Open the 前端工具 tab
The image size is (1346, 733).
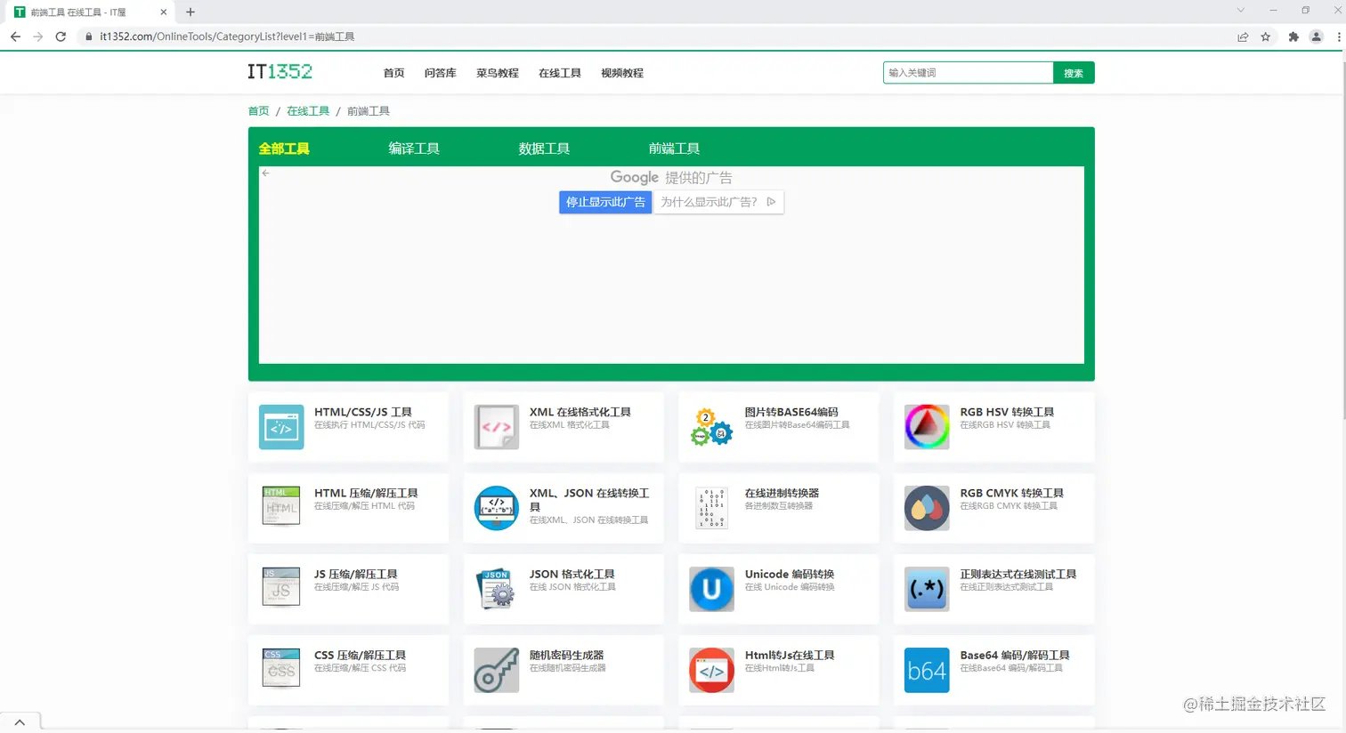pos(674,149)
